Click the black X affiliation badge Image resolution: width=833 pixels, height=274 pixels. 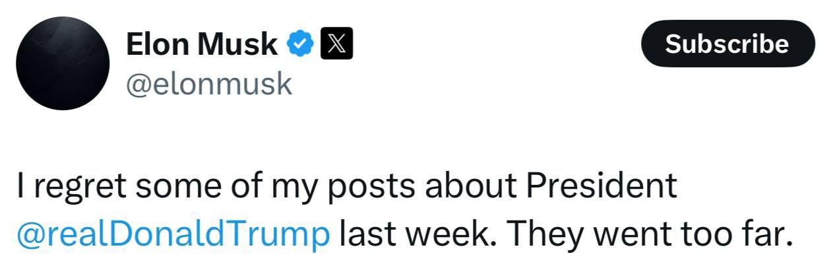point(336,45)
